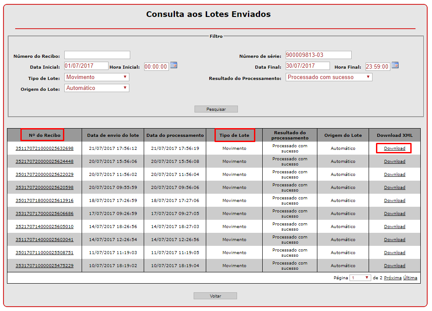Click the Download XML column header

click(x=395, y=136)
